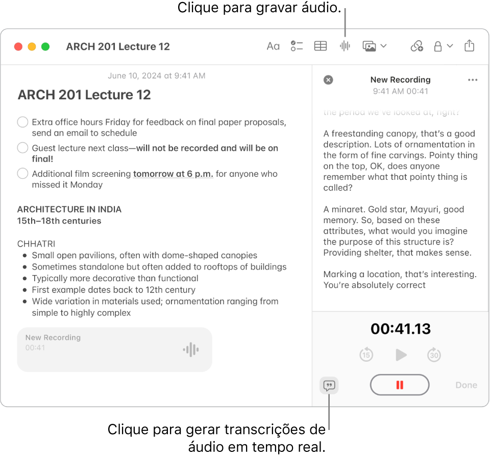Open the lock options dropdown arrow
Viewport: 490px width, 458px height.
[450, 46]
